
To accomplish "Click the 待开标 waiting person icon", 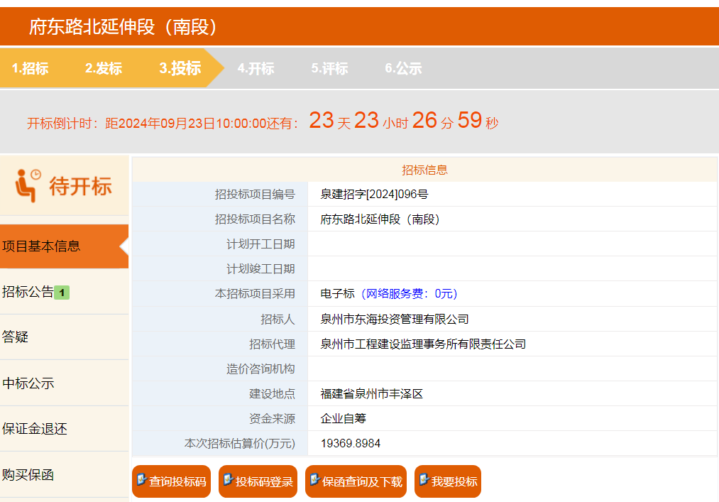I will coord(28,185).
